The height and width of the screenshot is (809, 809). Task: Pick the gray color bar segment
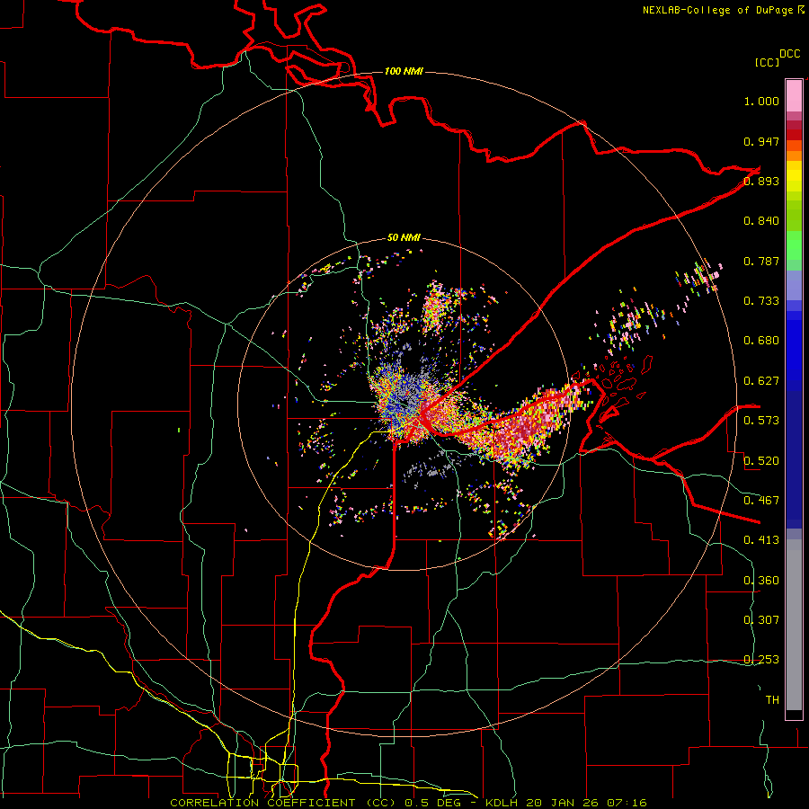click(794, 625)
